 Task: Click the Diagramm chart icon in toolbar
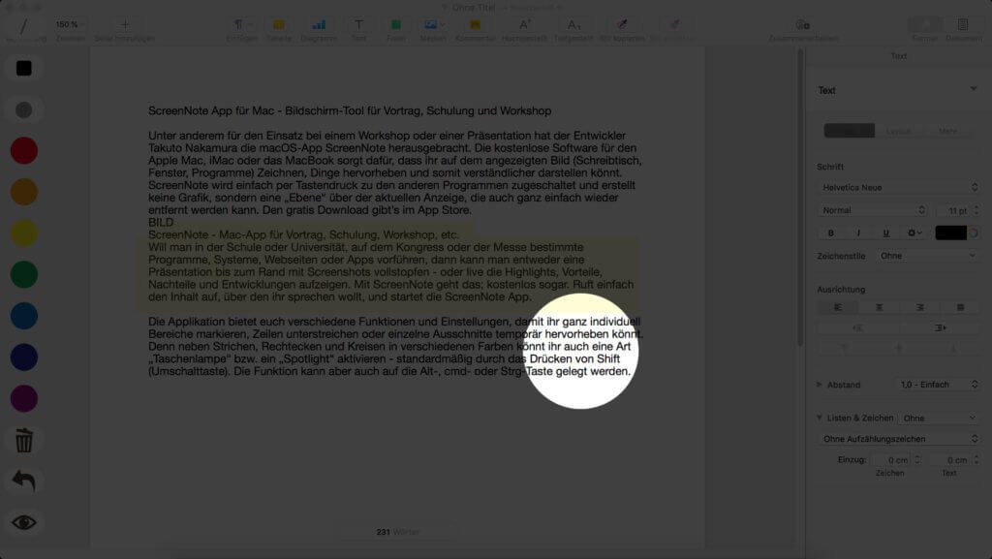tap(319, 24)
